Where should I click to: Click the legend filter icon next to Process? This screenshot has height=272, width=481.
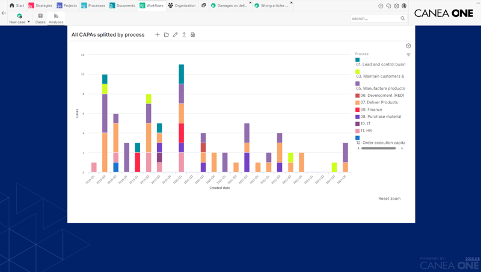pyautogui.click(x=408, y=55)
